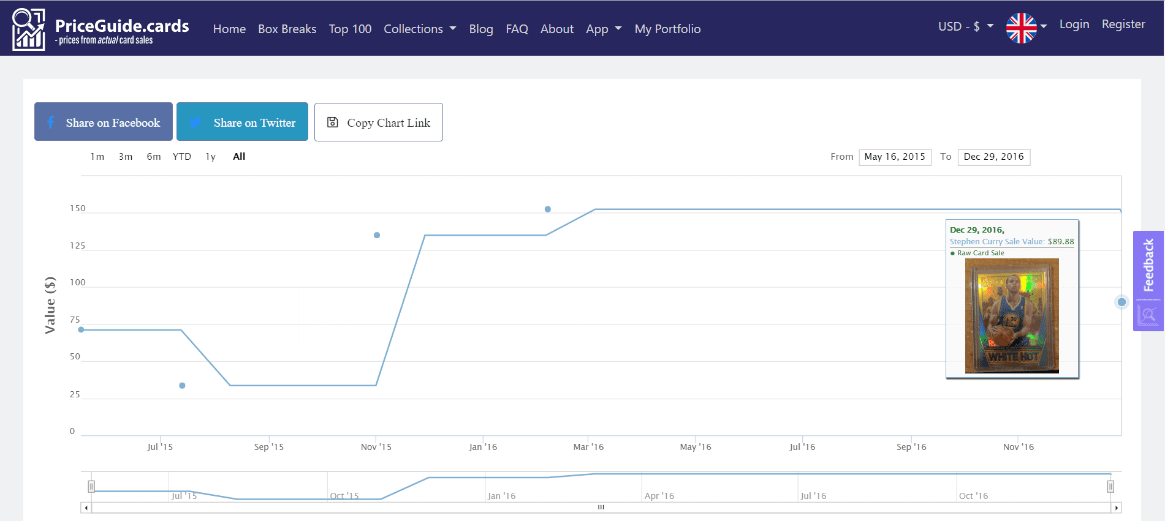The height and width of the screenshot is (521, 1165).
Task: Select the 3m range
Action: (x=126, y=157)
